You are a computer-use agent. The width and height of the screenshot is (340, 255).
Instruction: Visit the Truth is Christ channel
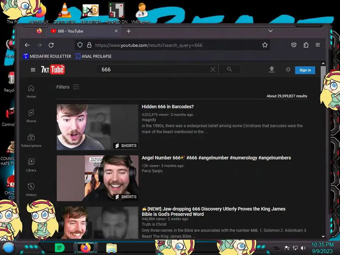154,224
